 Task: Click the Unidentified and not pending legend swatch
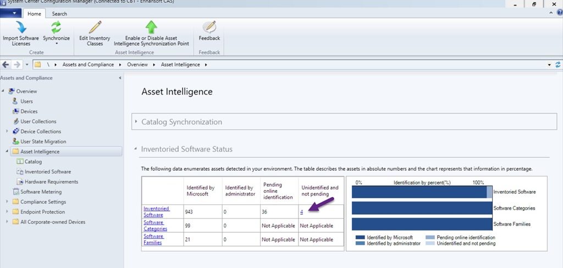coord(430,243)
